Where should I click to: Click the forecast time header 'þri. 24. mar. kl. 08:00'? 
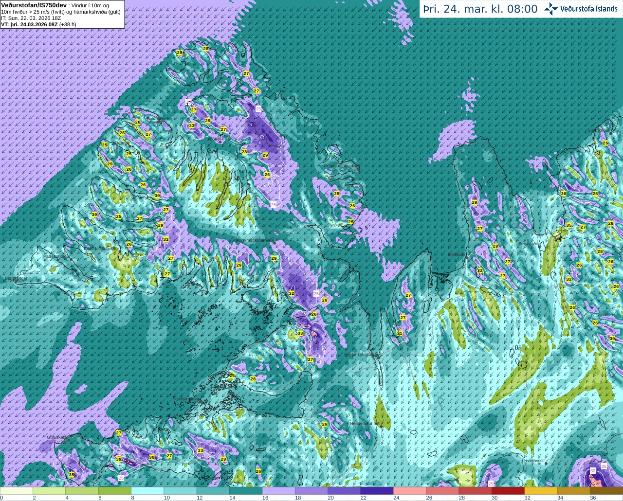pyautogui.click(x=480, y=9)
